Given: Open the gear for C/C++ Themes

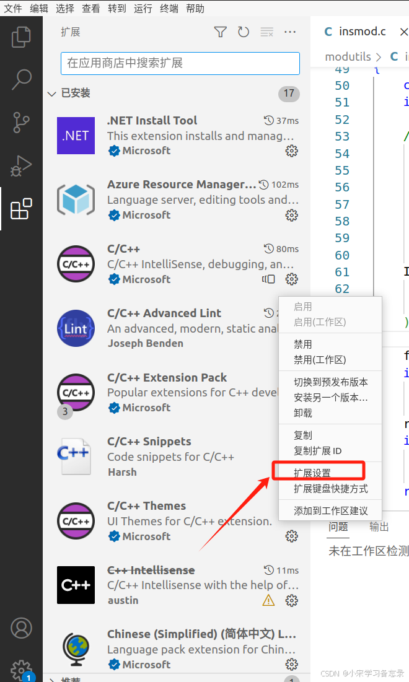Looking at the screenshot, I should (291, 536).
